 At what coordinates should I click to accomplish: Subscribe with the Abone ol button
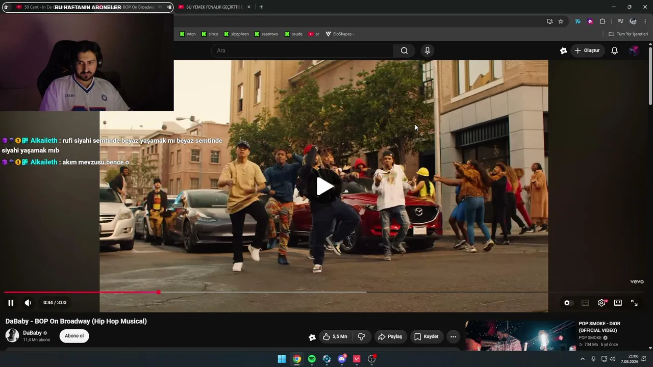74,336
